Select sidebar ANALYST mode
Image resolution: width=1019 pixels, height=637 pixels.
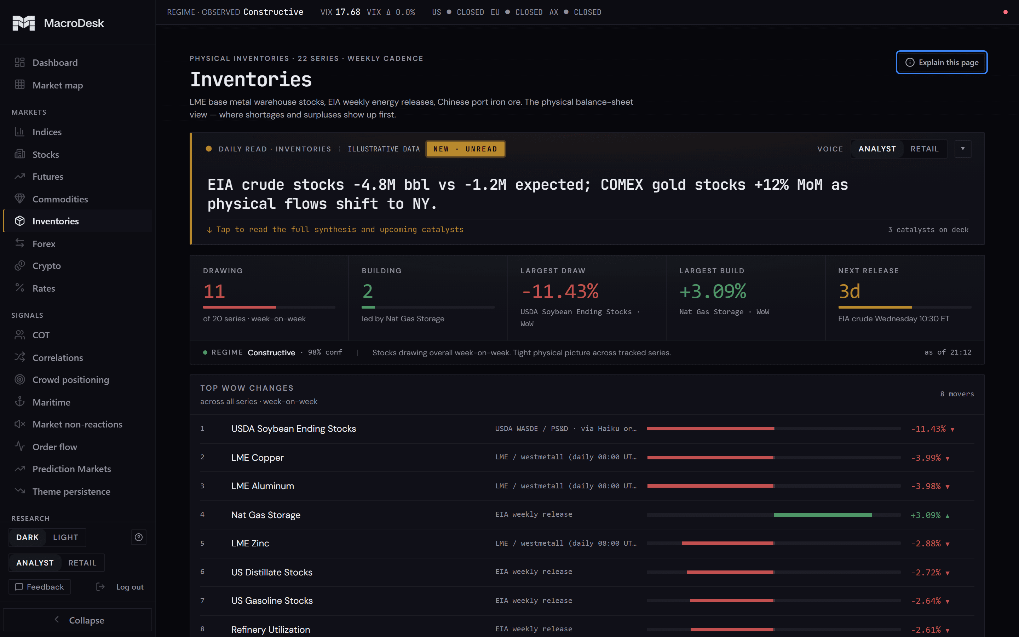(x=35, y=563)
